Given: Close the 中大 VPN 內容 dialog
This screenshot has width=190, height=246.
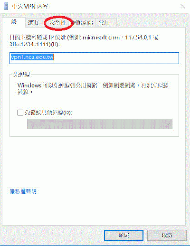Looking at the screenshot, I should click(x=183, y=6).
